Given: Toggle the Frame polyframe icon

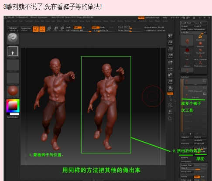Looking at the screenshot, I should [x=170, y=105].
